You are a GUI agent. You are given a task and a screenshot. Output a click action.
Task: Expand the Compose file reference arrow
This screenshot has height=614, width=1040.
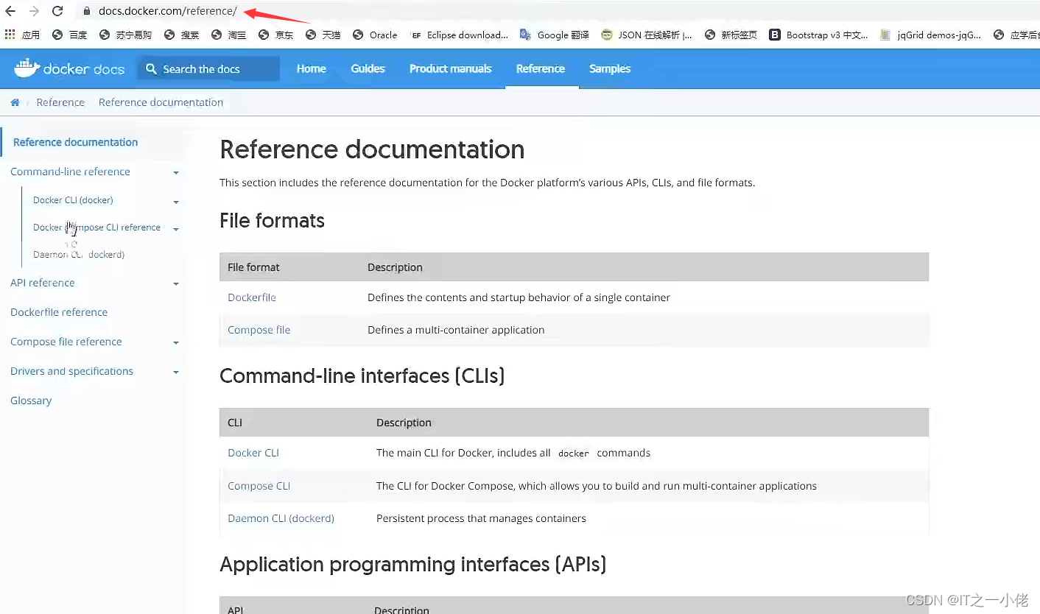tap(176, 342)
